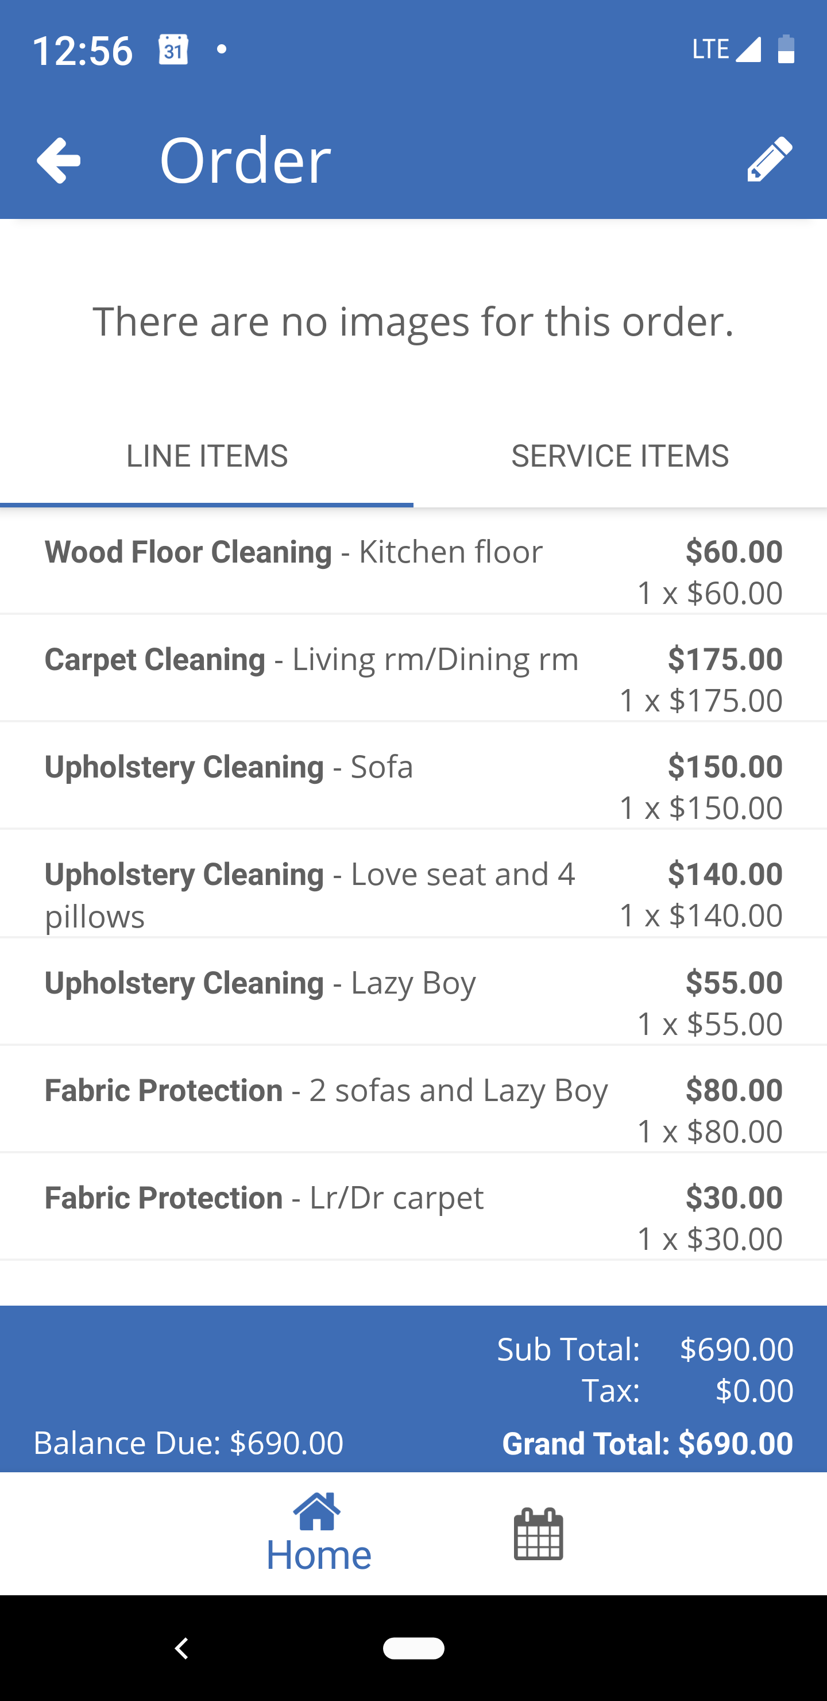Viewport: 827px width, 1701px height.
Task: Tap the battery icon in status bar
Action: coord(786,49)
